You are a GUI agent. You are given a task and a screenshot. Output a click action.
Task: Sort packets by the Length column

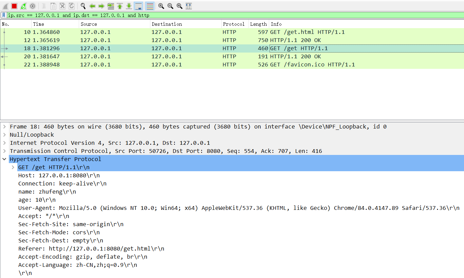coord(258,24)
